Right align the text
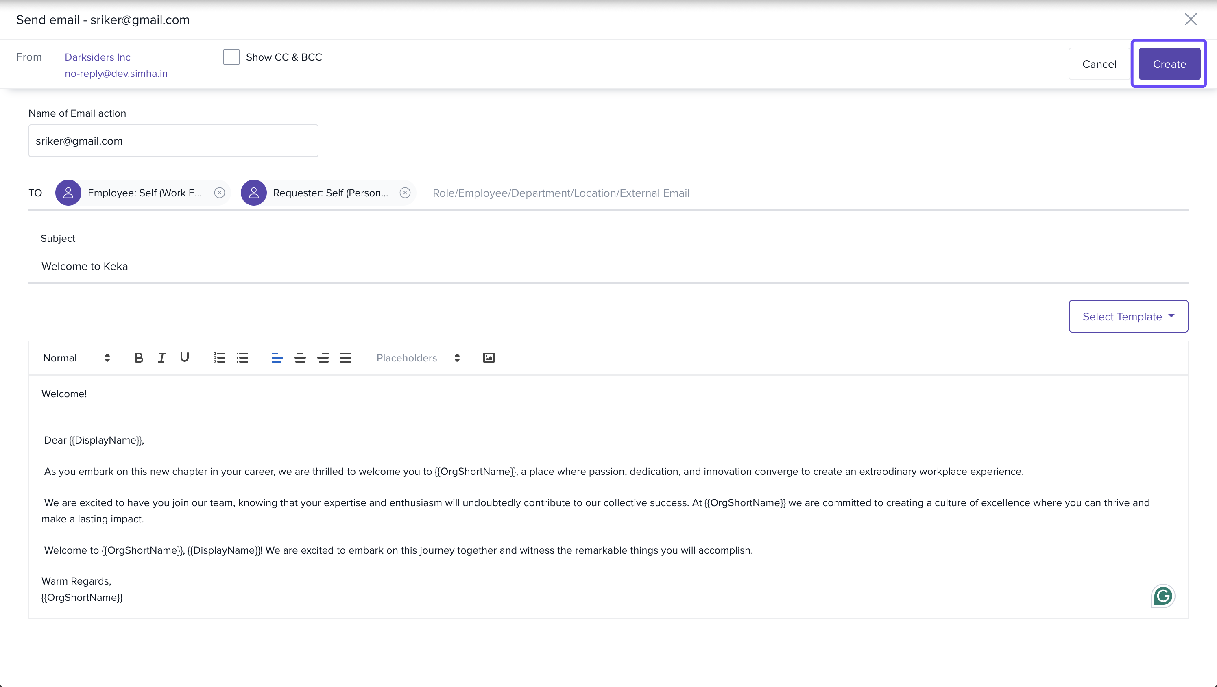Viewport: 1217px width, 687px height. point(323,358)
